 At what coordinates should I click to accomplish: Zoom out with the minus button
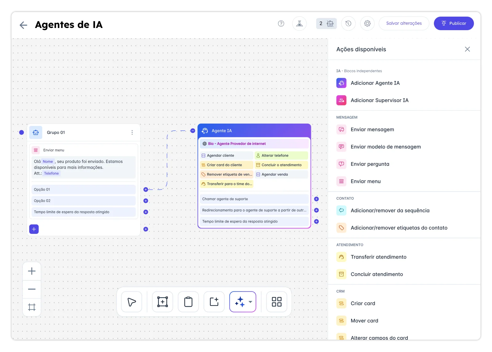(32, 289)
